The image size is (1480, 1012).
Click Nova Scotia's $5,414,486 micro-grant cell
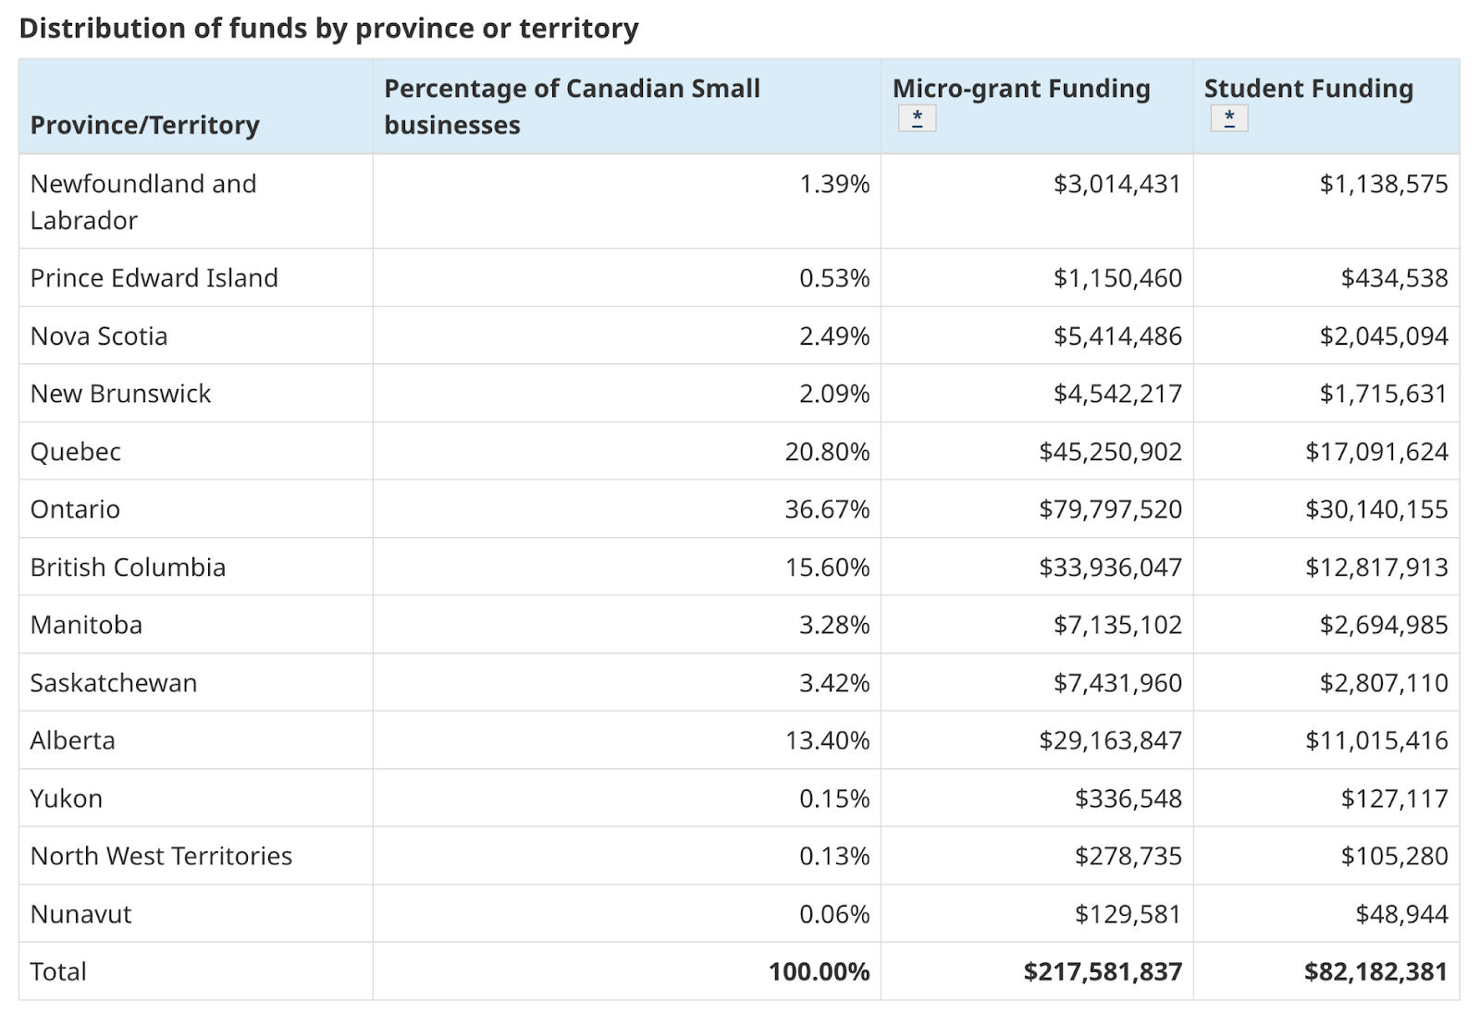pos(1116,336)
